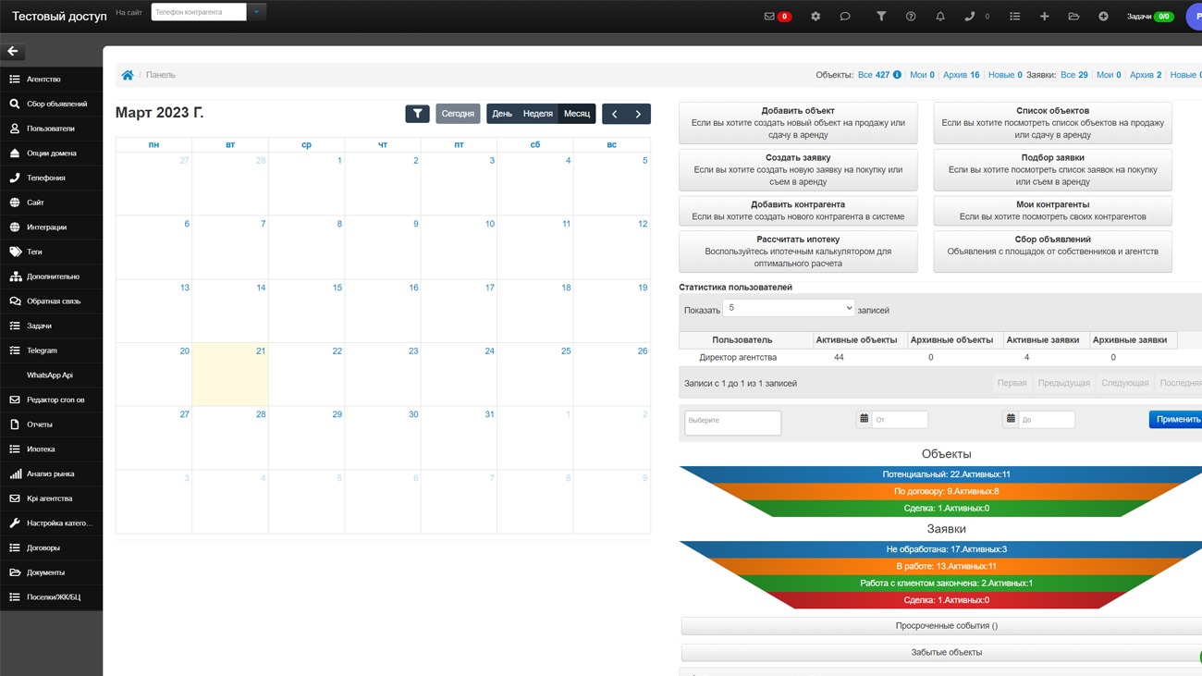Click the Выберите input field
This screenshot has width=1202, height=676.
pos(732,422)
